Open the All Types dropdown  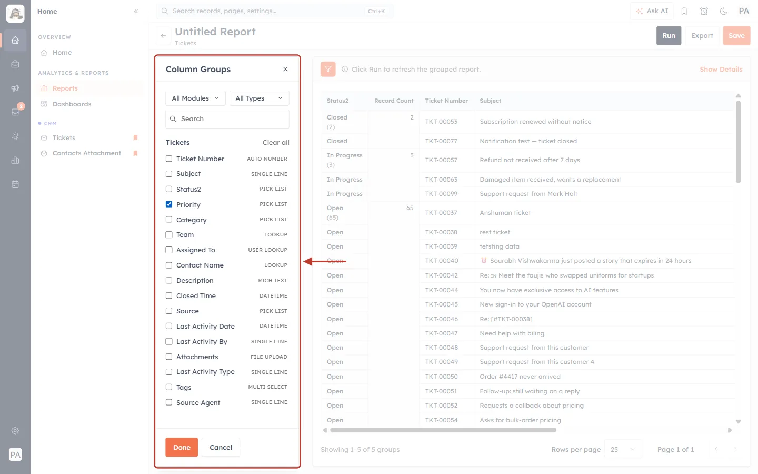(259, 98)
